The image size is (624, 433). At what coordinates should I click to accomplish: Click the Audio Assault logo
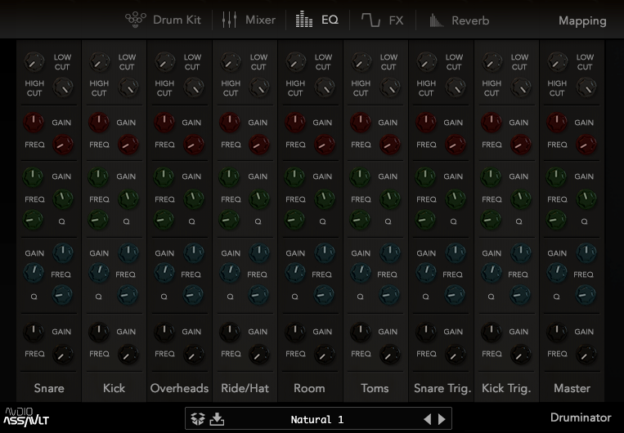click(26, 417)
